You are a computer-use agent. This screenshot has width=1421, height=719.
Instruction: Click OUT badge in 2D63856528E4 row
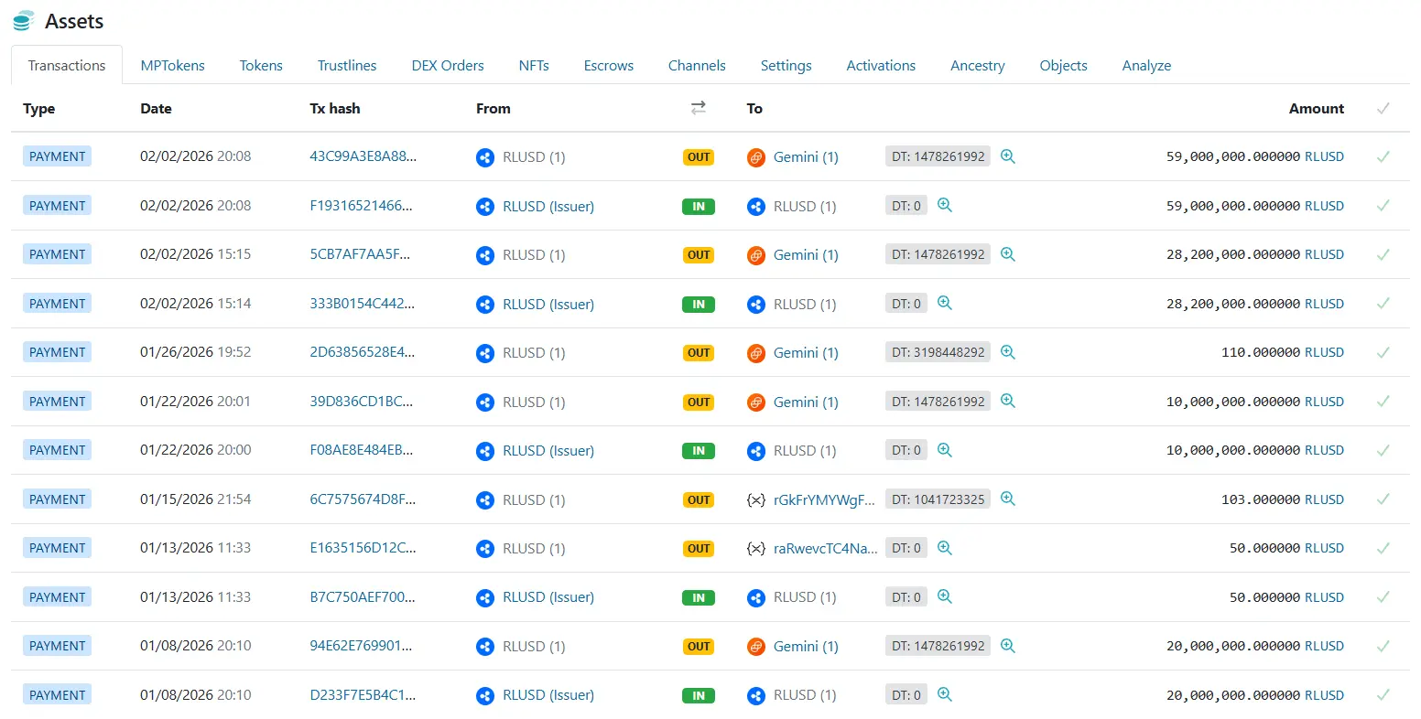coord(699,353)
